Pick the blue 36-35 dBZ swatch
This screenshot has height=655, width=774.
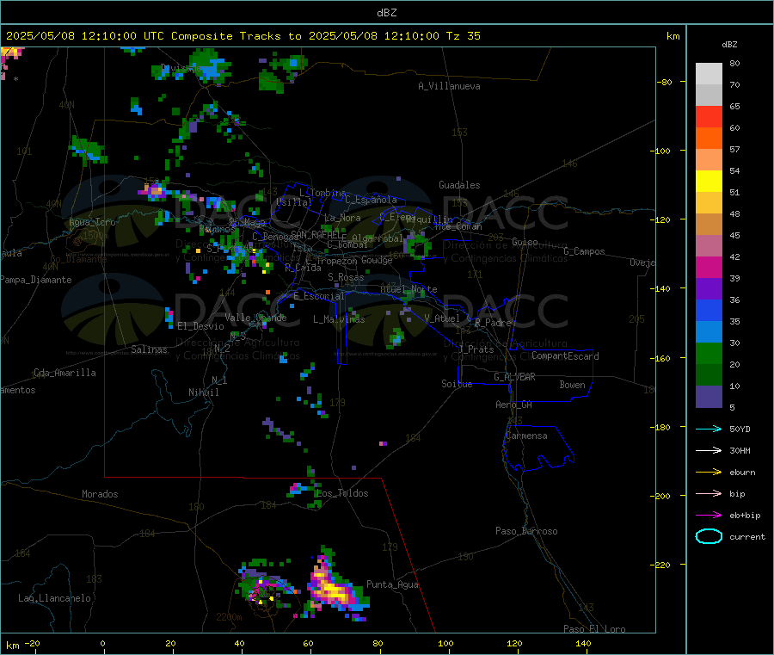coord(709,310)
